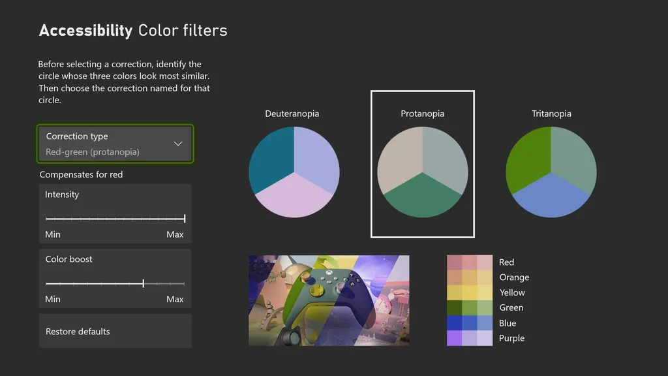668x376 pixels.
Task: Click the Deuteranopia label text
Action: point(292,114)
